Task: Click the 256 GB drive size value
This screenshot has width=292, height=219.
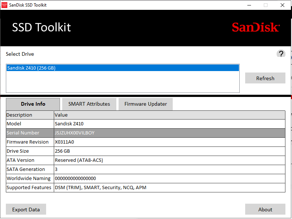Action: (169, 151)
